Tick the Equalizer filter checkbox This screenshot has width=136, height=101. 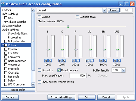6,49
